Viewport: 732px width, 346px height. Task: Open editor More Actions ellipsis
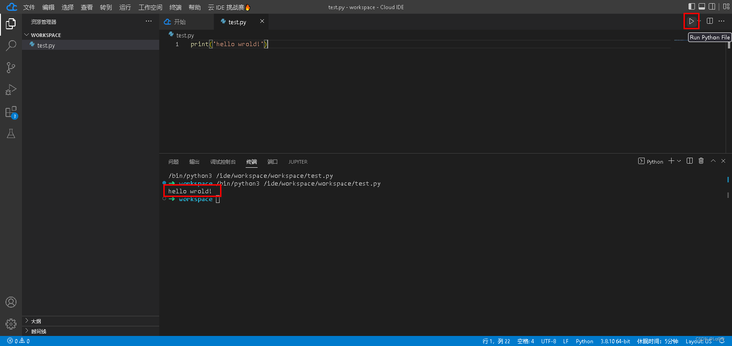(721, 21)
